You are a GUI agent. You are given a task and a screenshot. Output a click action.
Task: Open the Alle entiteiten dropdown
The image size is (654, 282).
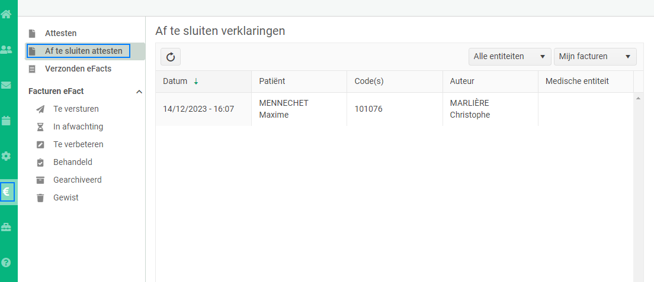(509, 57)
